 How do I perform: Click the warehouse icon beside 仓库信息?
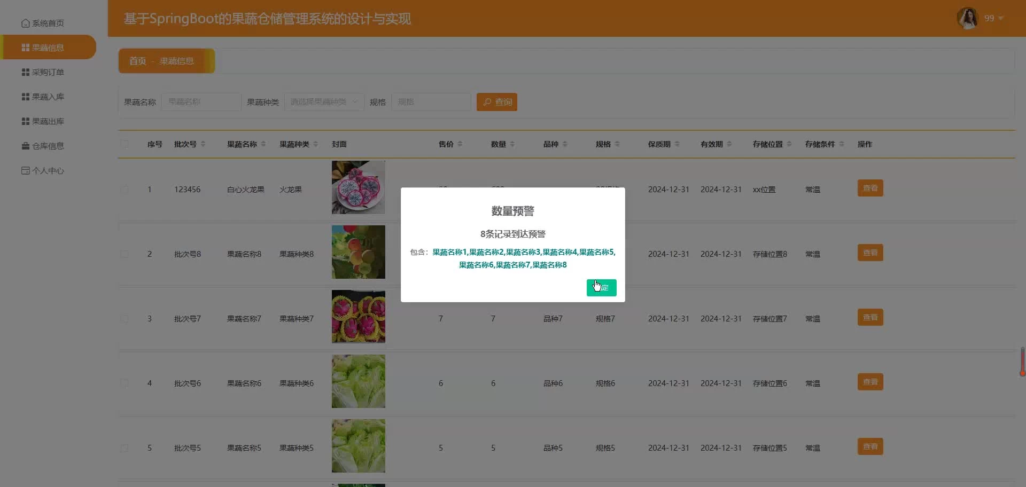point(25,146)
